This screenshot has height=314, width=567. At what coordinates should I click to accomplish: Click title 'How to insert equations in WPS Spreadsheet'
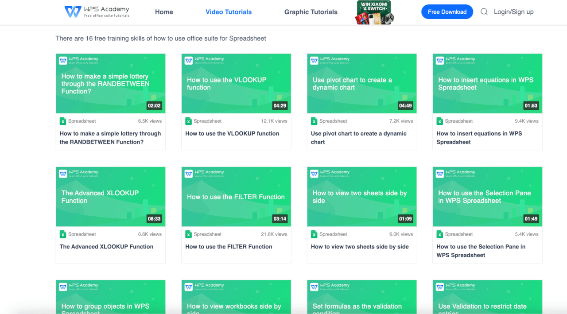pyautogui.click(x=479, y=138)
